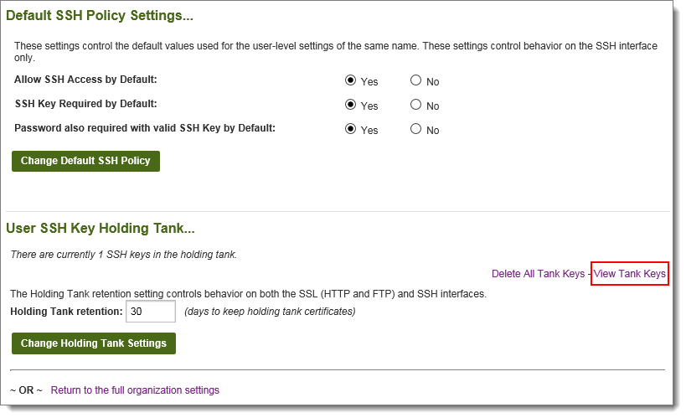686x418 pixels.
Task: Return to the full organization settings
Action: (135, 390)
